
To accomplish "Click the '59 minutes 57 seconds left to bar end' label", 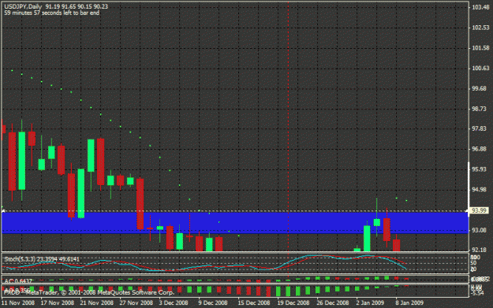I will (51, 13).
